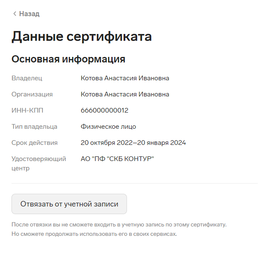268x263 pixels.
Task: Click the ИНН-КПП number 666000000012
Action: (x=104, y=110)
